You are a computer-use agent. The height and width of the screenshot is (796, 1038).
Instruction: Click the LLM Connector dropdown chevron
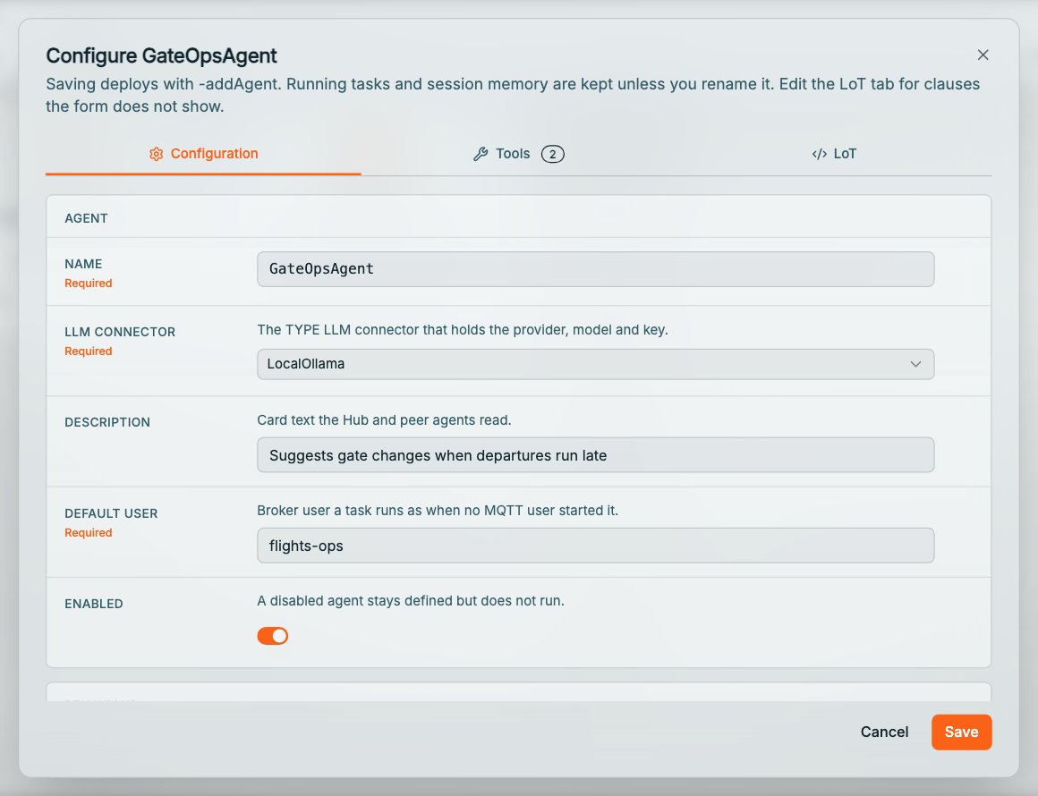point(915,364)
